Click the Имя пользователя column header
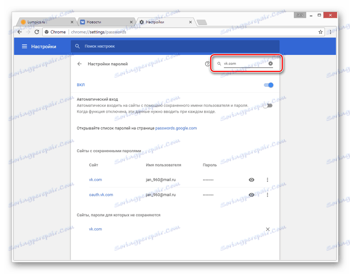 pyautogui.click(x=163, y=165)
